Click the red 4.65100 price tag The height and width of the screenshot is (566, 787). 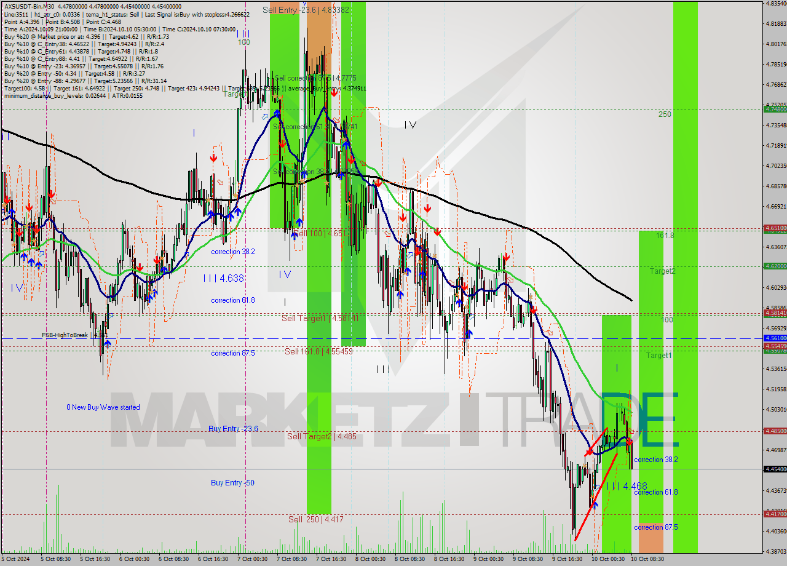pos(775,228)
